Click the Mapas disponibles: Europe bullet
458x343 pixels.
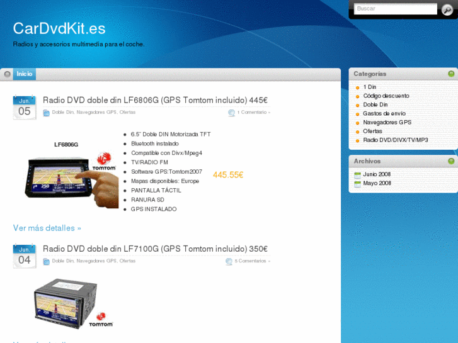tap(165, 181)
